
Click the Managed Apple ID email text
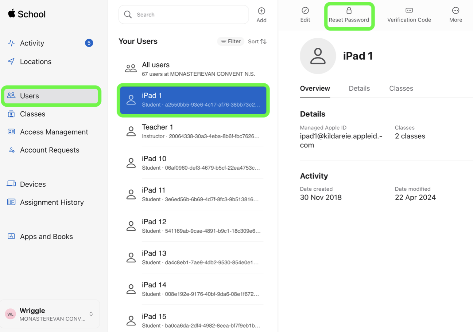point(341,141)
